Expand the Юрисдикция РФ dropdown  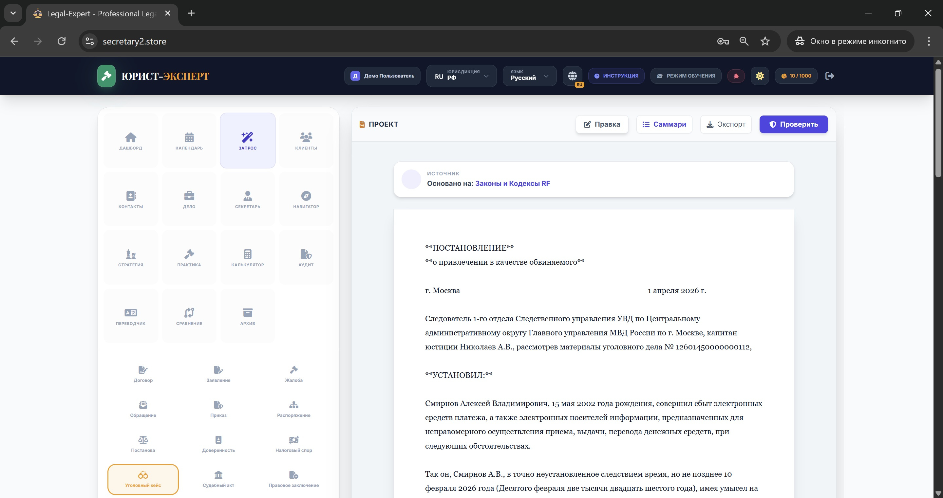[461, 76]
